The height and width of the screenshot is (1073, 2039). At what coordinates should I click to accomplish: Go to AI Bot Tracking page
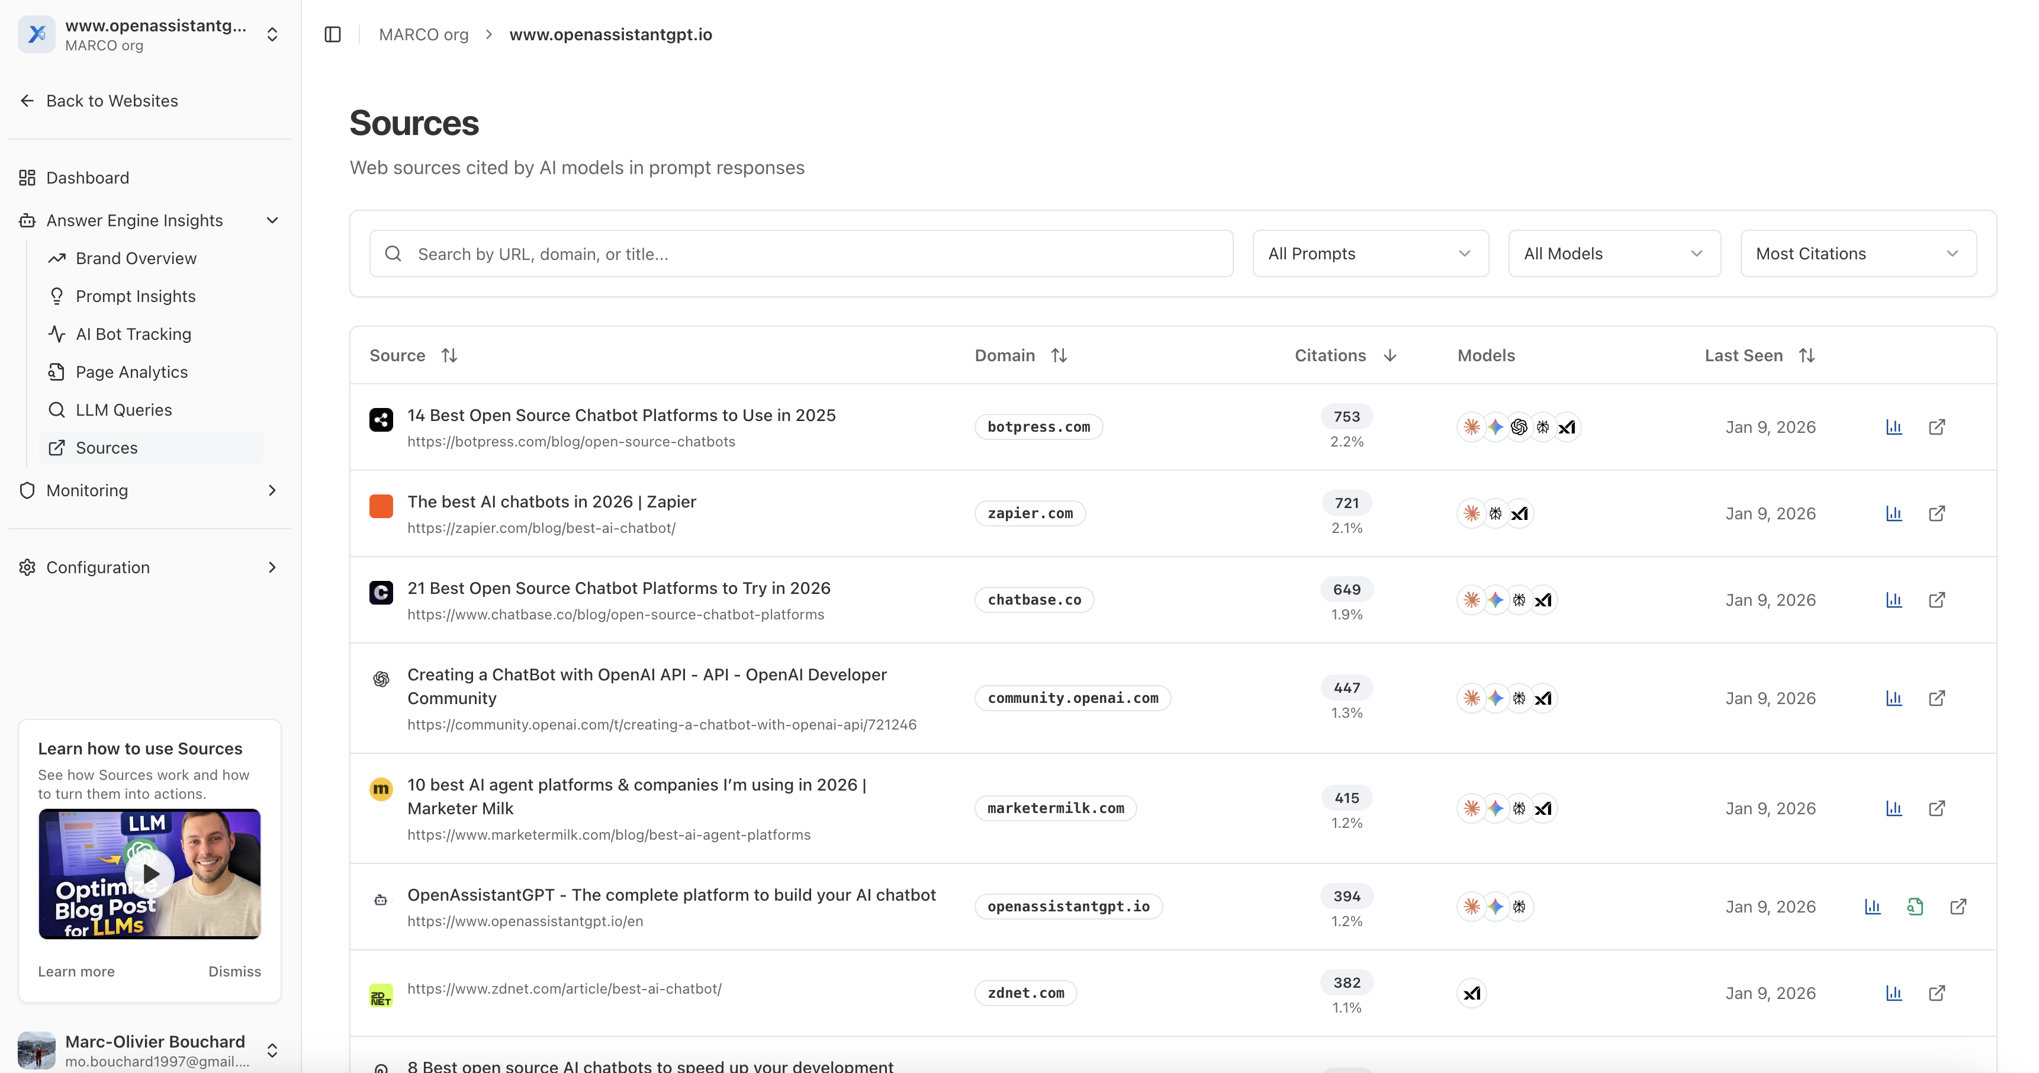coord(133,334)
